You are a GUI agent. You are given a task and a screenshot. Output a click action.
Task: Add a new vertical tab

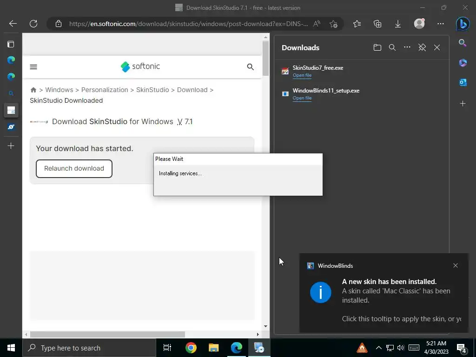click(11, 146)
